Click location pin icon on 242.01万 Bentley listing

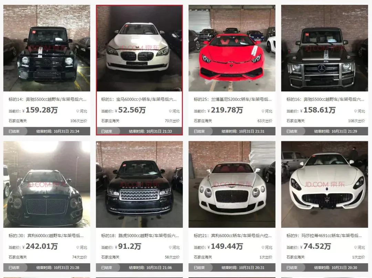(x=77, y=247)
